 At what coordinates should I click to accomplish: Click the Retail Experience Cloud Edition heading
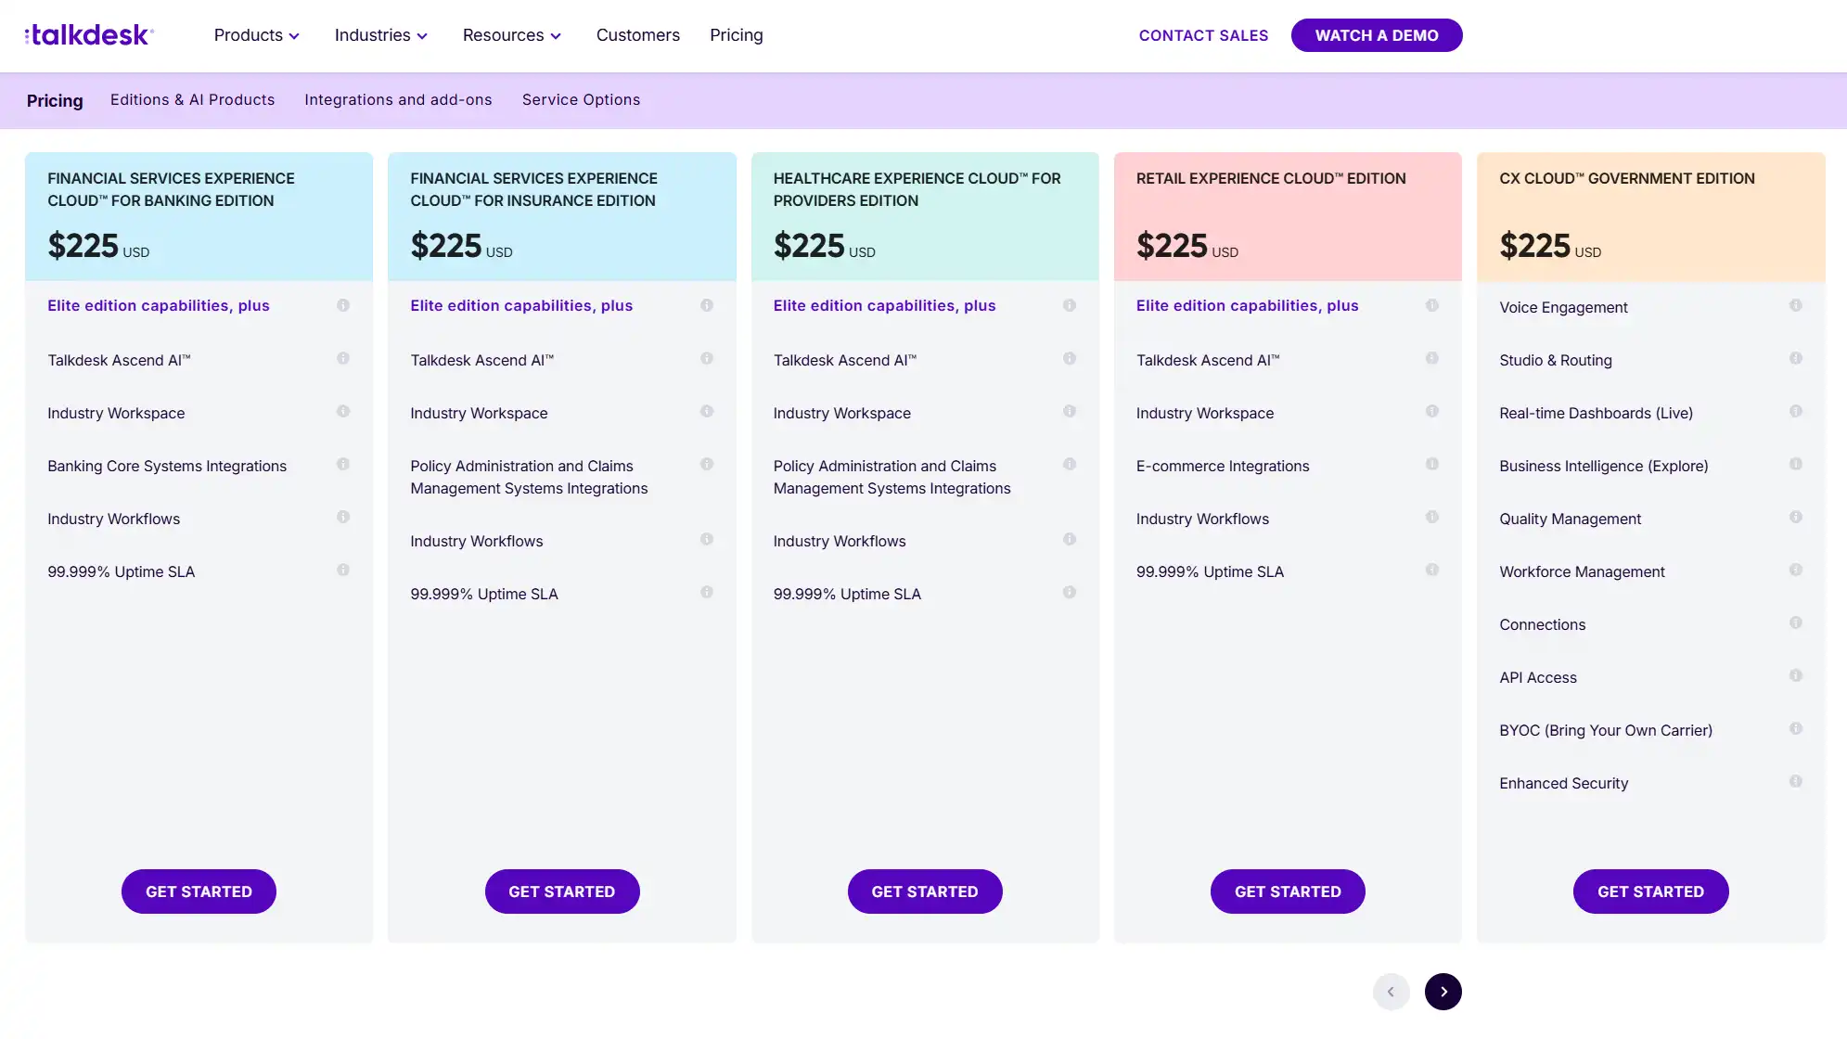[1271, 178]
